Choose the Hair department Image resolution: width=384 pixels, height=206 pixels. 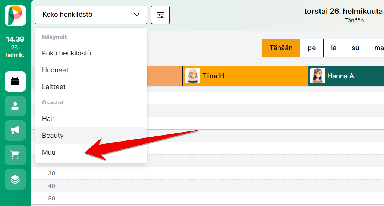pos(48,119)
